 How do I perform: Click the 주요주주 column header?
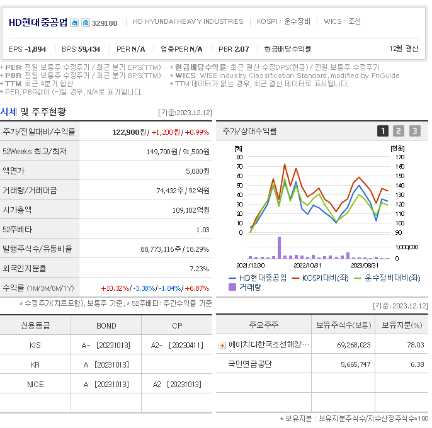point(264,325)
